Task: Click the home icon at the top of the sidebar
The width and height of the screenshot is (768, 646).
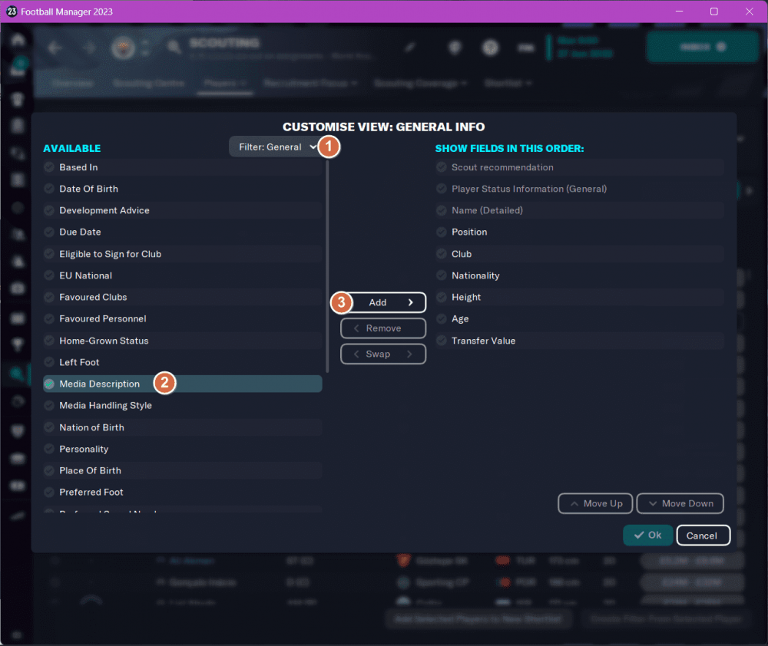Action: 17,40
